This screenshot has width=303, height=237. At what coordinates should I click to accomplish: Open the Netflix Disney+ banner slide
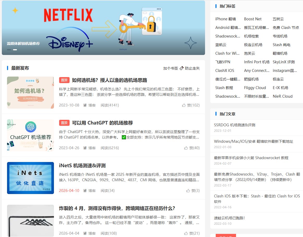(x=103, y=28)
